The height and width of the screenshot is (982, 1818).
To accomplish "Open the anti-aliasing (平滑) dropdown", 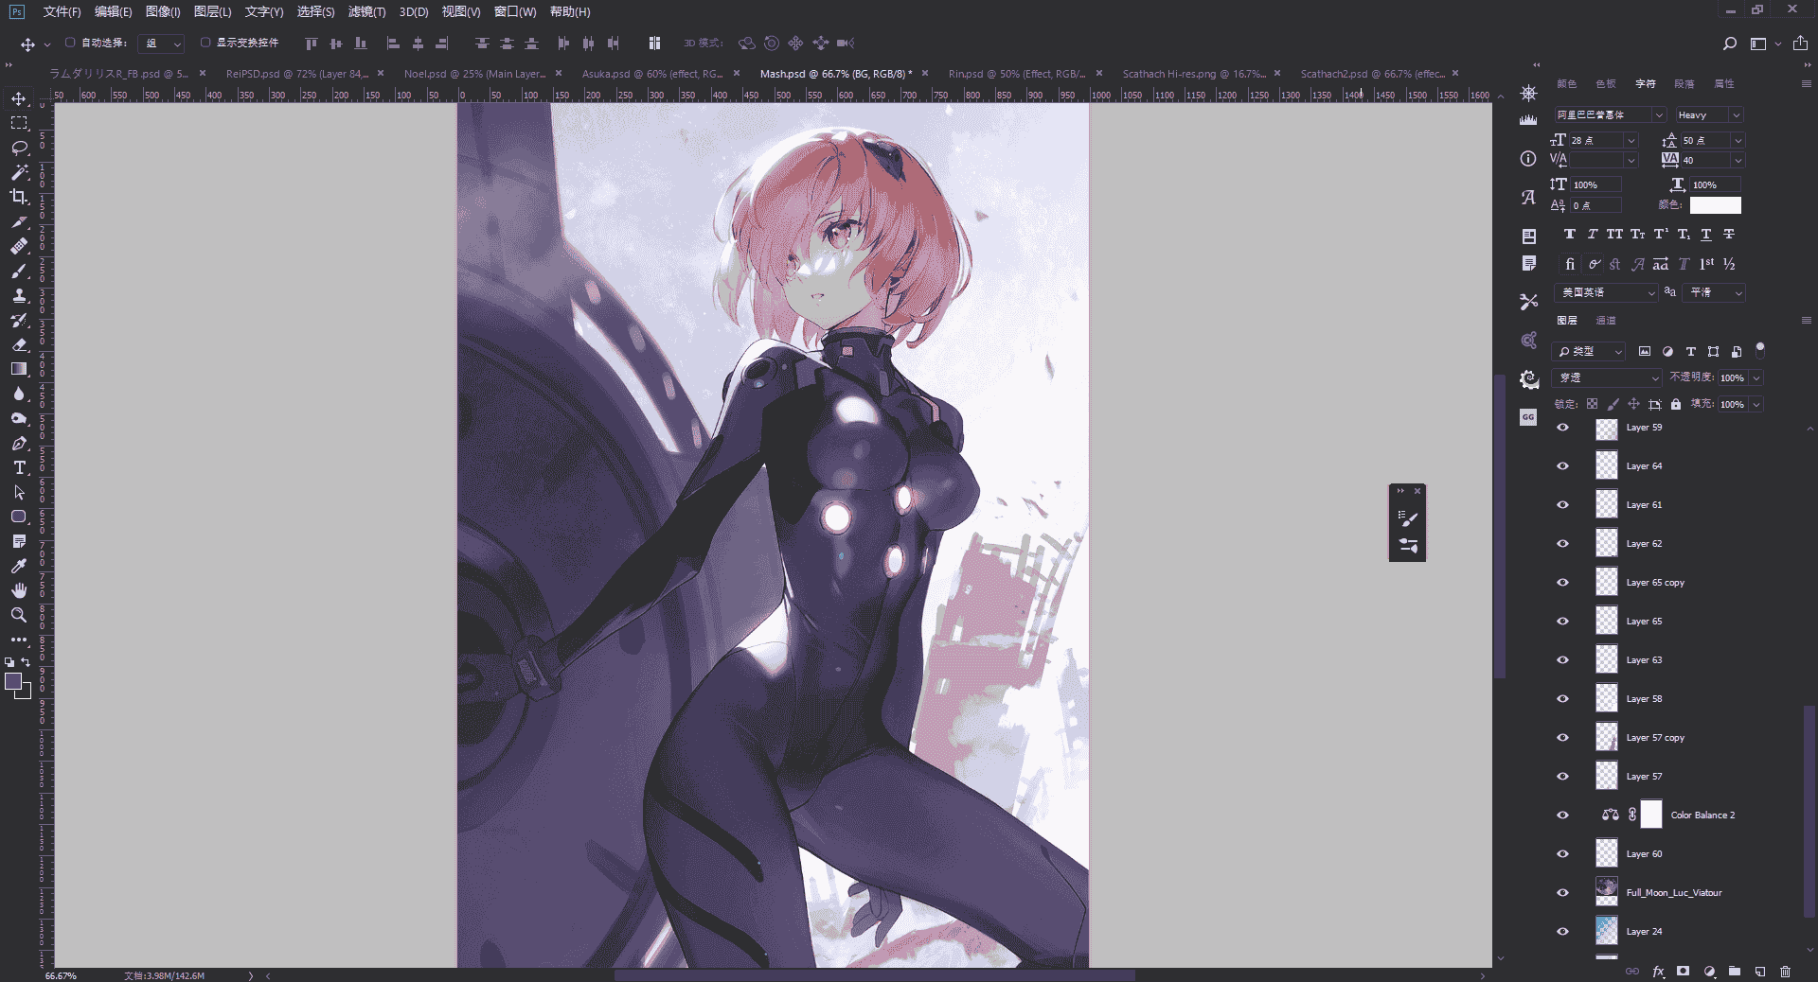I will coord(1716,292).
